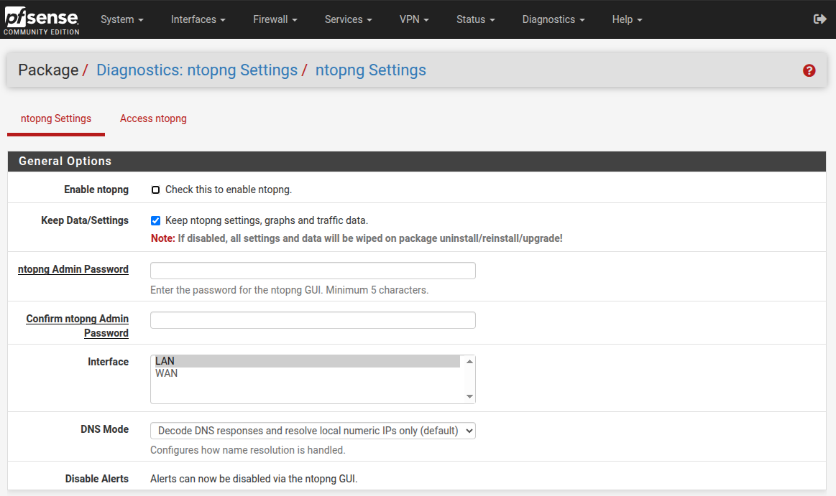Image resolution: width=836 pixels, height=496 pixels.
Task: Click the 'Keep ntopng settings, graphs and traffic data.' label
Action: point(267,221)
